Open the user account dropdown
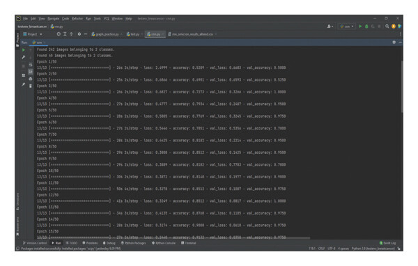 click(330, 26)
